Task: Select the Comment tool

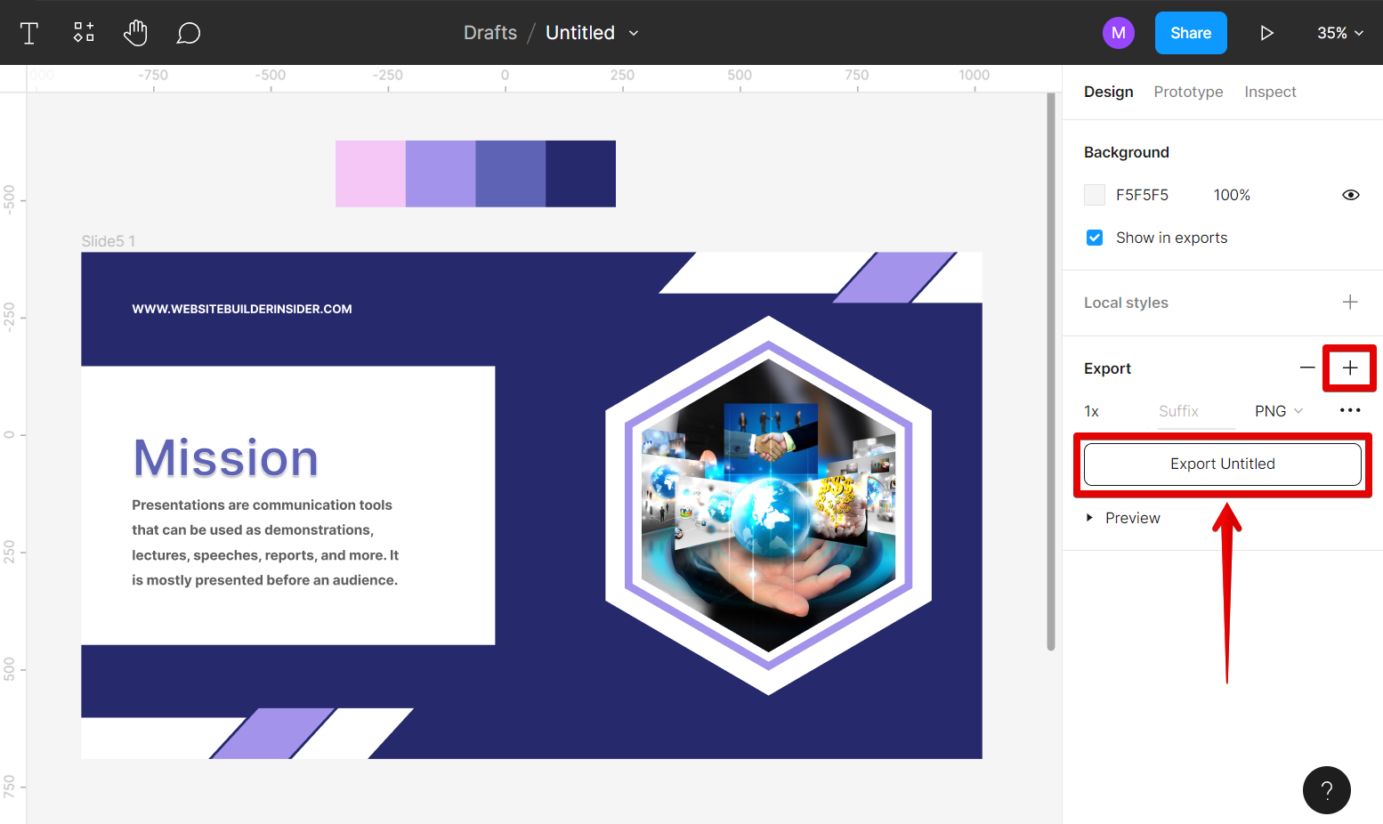Action: click(188, 33)
